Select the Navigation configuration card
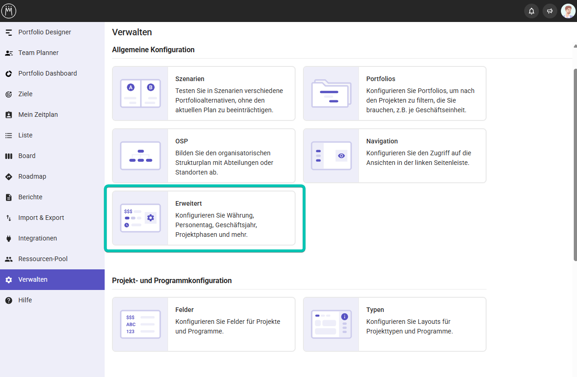This screenshot has height=377, width=577. pos(394,156)
